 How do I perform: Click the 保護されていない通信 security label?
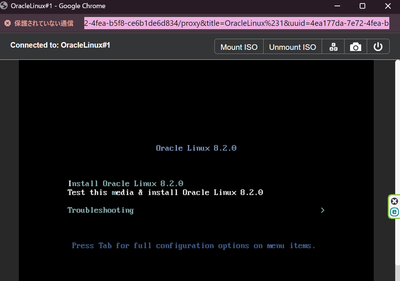click(x=44, y=23)
